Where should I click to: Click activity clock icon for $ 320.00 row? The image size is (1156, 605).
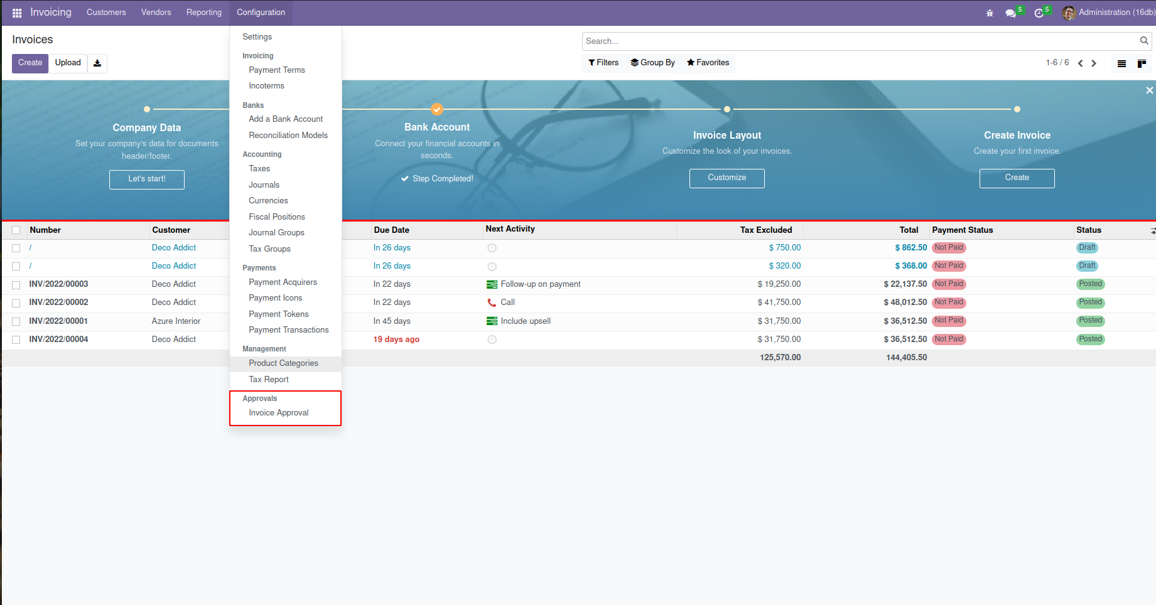click(492, 267)
